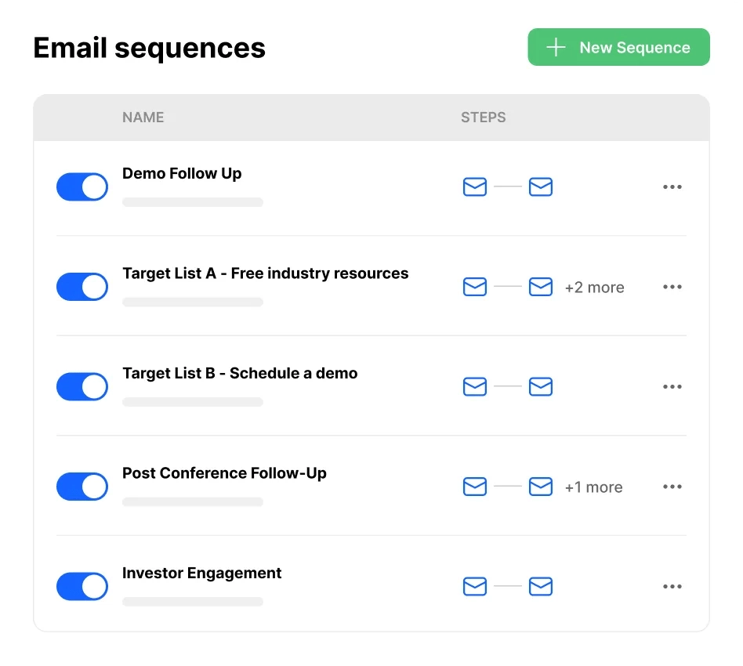Click the progress bar under Demo Follow Up
The width and height of the screenshot is (743, 666).
point(192,201)
